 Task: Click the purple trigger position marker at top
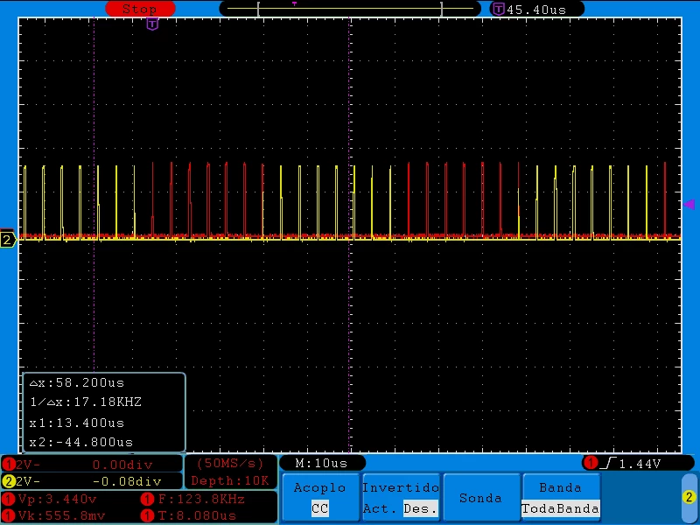(x=152, y=24)
